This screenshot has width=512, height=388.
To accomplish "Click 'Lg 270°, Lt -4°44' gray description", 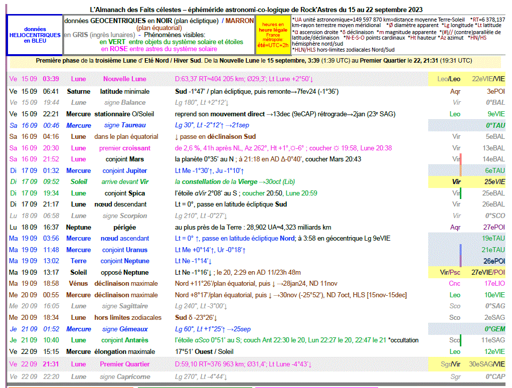I will 201,376.
